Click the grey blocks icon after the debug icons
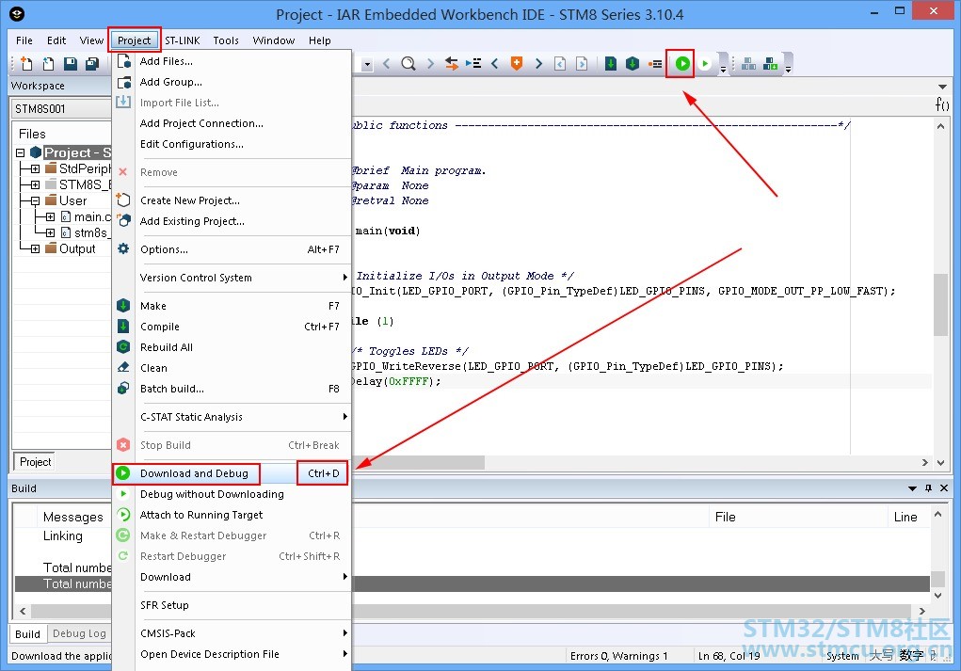Viewport: 961px width, 671px height. [x=748, y=64]
